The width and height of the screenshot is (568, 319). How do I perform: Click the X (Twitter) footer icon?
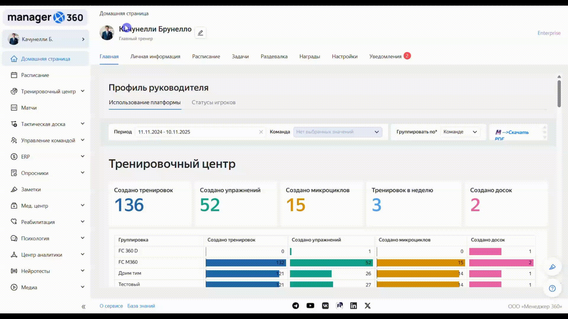click(x=367, y=306)
